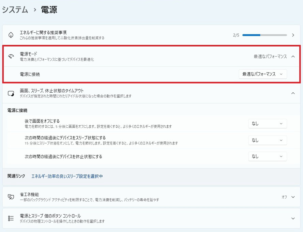Click the gauge icon beside 電源モード

click(11, 57)
